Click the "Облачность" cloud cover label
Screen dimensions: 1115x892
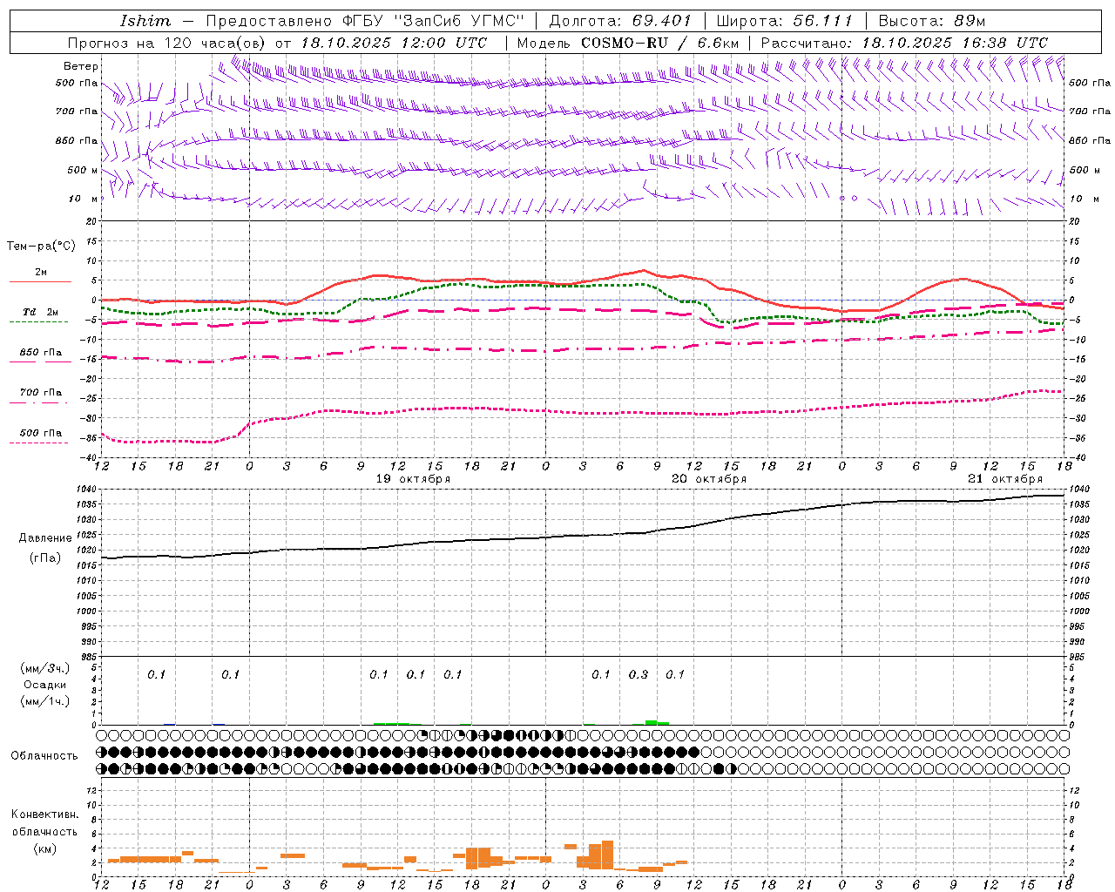(44, 756)
